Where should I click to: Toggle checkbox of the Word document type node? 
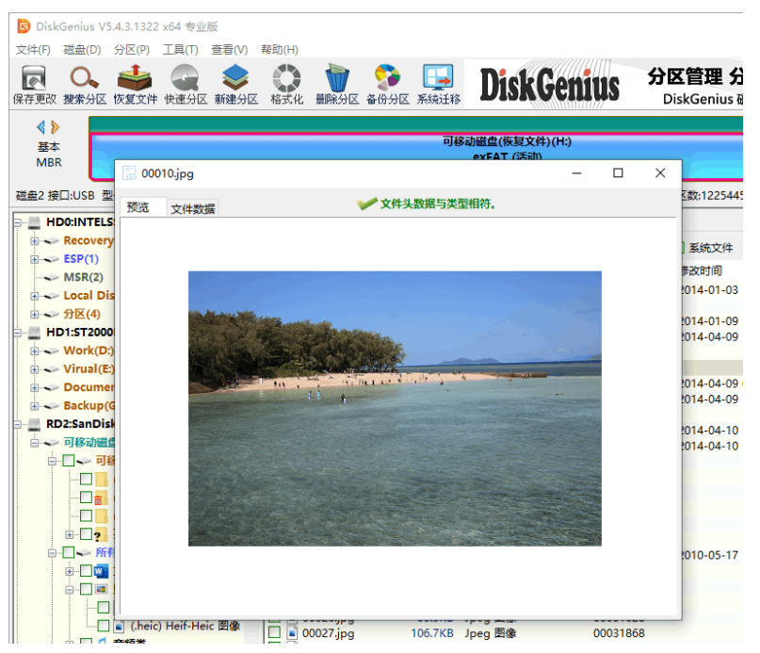click(86, 571)
